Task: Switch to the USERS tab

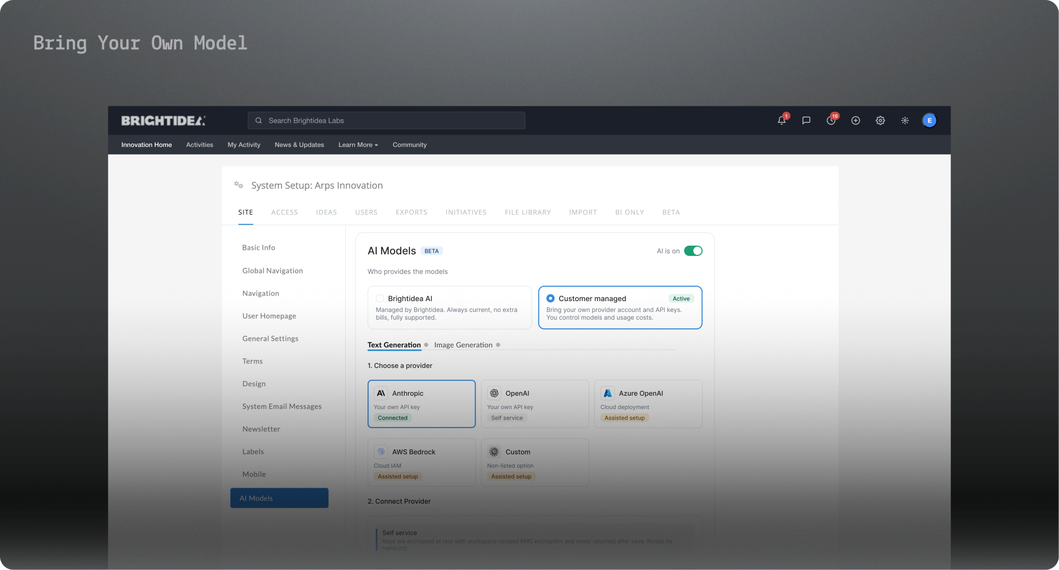Action: coord(366,212)
